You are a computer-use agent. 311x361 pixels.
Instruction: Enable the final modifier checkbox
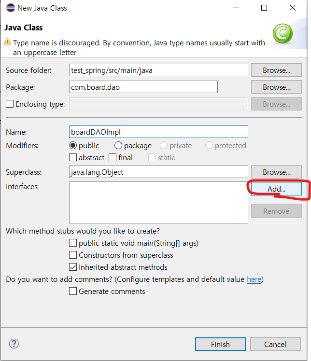tap(113, 158)
